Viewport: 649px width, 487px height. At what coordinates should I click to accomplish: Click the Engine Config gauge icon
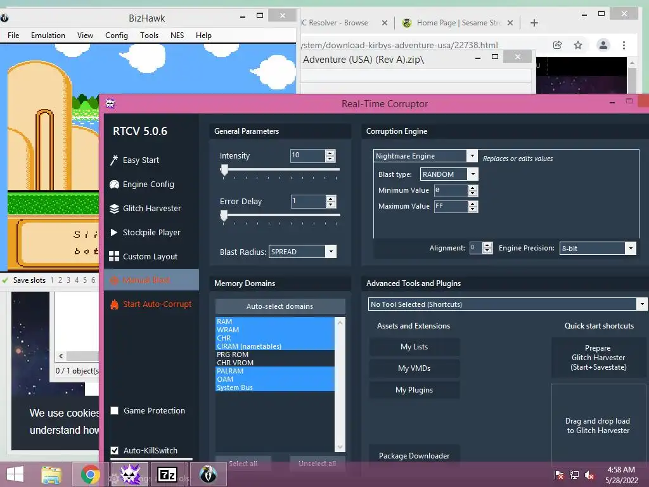coord(114,185)
